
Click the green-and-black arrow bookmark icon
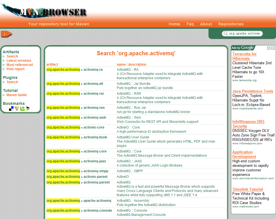coord(28,109)
